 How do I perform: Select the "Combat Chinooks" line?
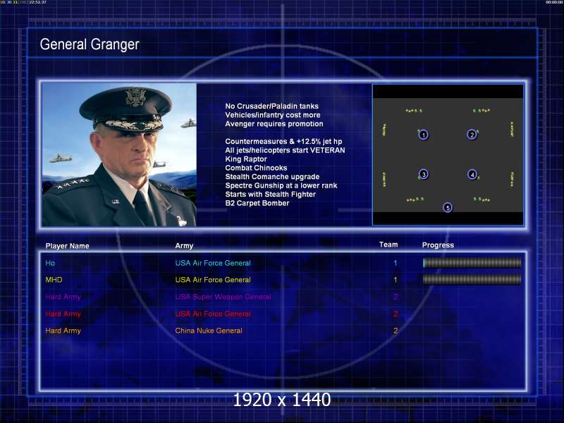coord(256,168)
